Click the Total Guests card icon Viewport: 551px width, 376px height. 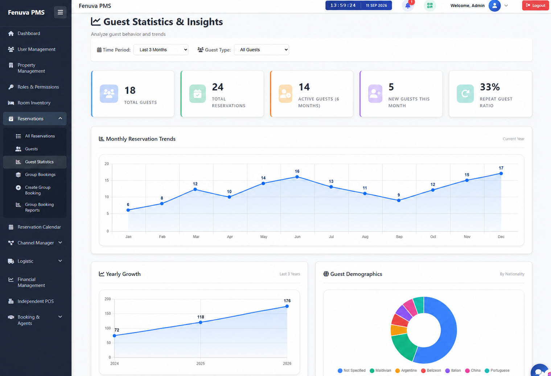pos(109,94)
